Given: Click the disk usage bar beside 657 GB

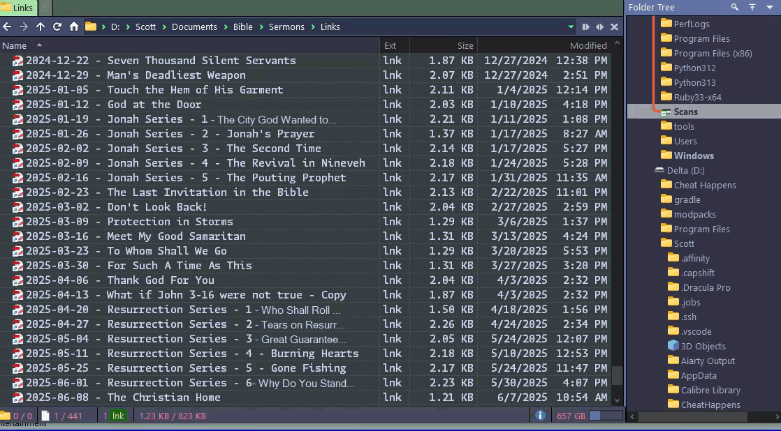Looking at the screenshot, I should (x=605, y=416).
